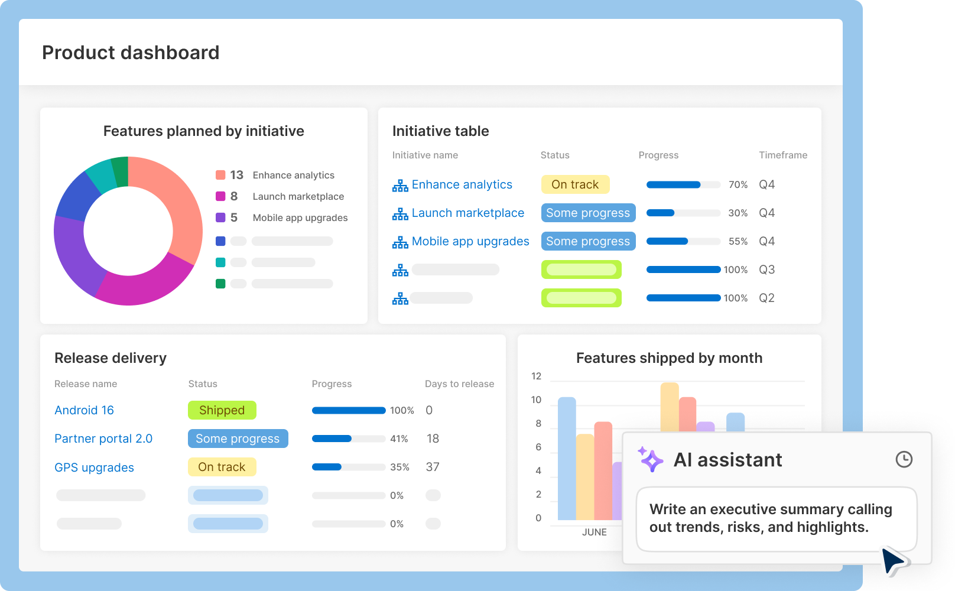955x591 pixels.
Task: Open AI assistant history clock icon
Action: coord(904,459)
